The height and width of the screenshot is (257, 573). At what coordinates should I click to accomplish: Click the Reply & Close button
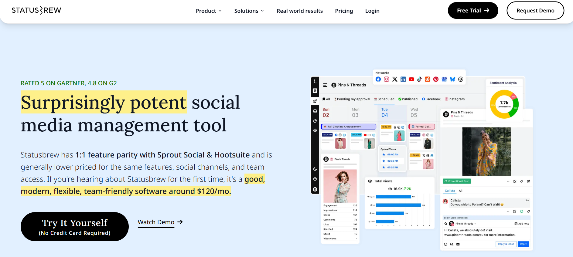click(506, 244)
